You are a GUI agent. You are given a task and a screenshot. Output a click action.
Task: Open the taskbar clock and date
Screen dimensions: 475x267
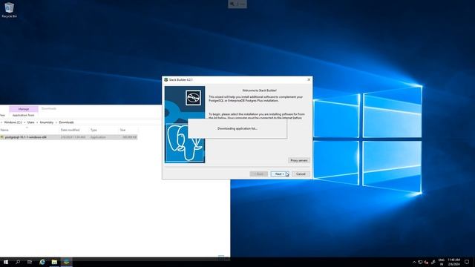click(x=453, y=262)
